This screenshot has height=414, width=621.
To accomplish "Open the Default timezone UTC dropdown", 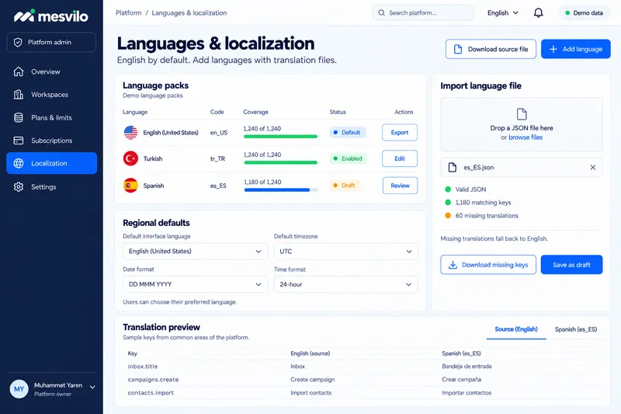I will coord(345,251).
